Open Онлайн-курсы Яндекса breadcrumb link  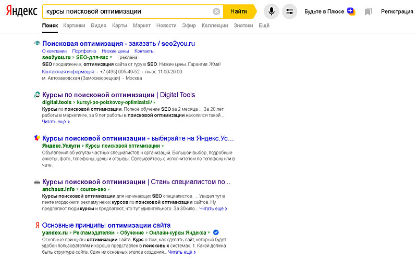(x=178, y=232)
